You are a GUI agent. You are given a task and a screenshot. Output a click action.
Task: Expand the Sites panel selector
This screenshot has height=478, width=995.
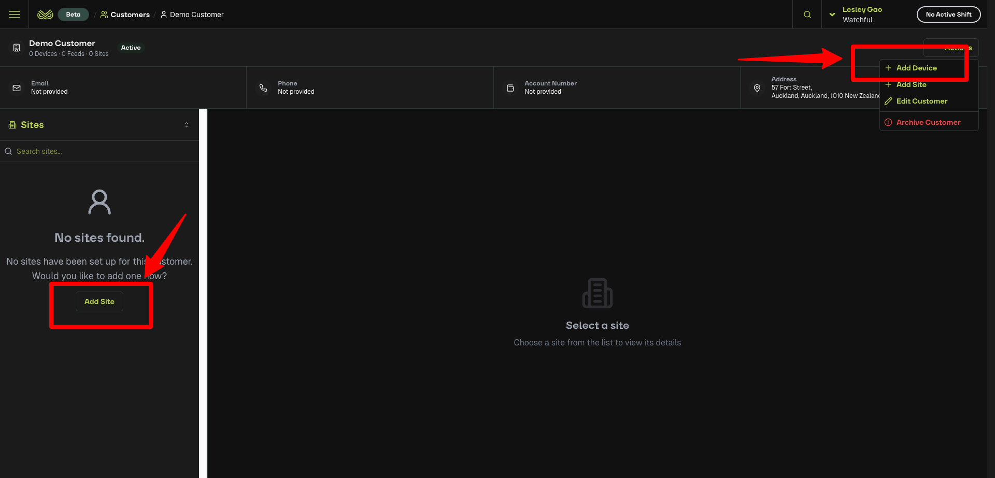[187, 125]
